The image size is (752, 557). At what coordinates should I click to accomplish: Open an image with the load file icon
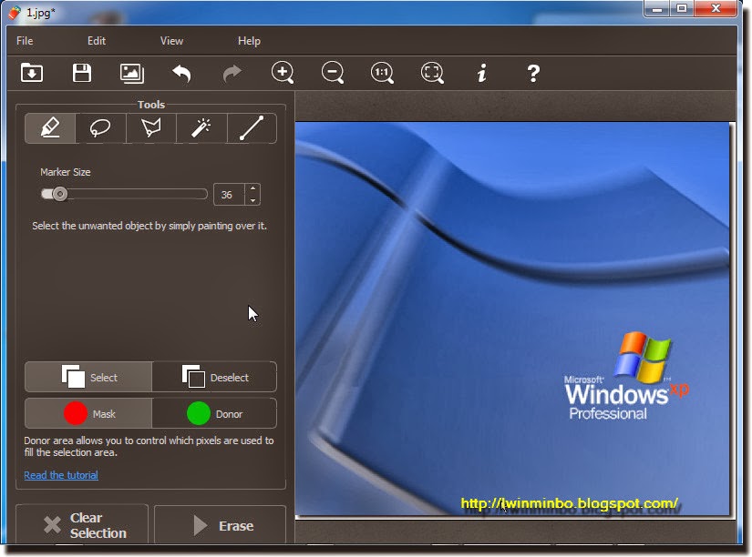32,74
